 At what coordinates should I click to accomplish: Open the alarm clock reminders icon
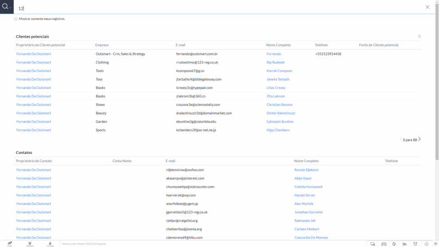tap(415, 244)
